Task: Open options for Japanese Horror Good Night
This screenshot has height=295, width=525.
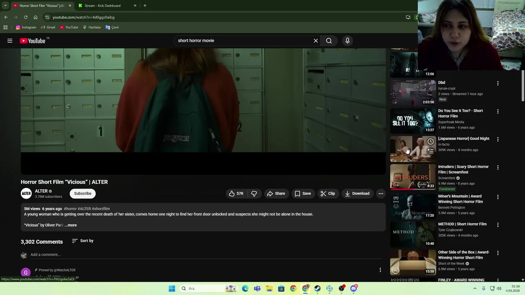Action: click(498, 139)
